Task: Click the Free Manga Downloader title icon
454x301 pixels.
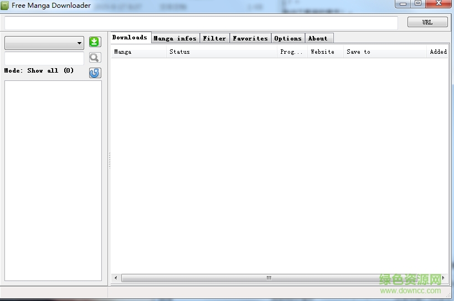Action: click(4, 6)
